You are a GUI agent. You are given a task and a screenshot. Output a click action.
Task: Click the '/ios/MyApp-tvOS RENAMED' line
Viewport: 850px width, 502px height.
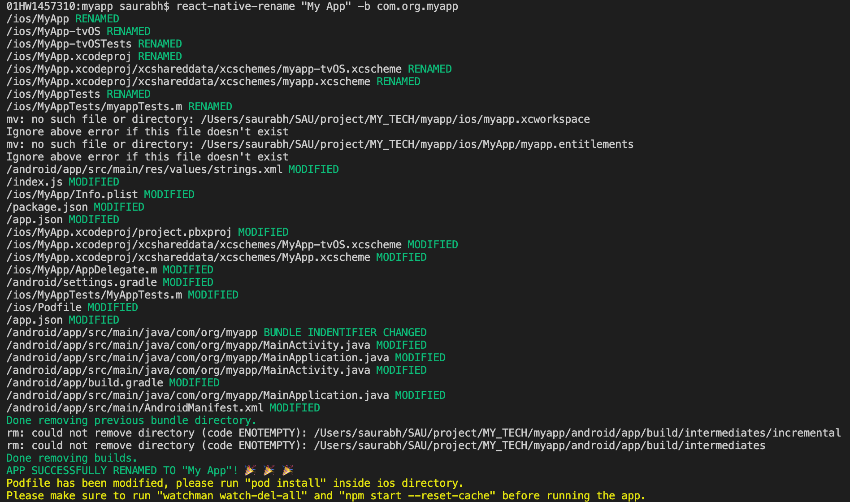point(78,32)
